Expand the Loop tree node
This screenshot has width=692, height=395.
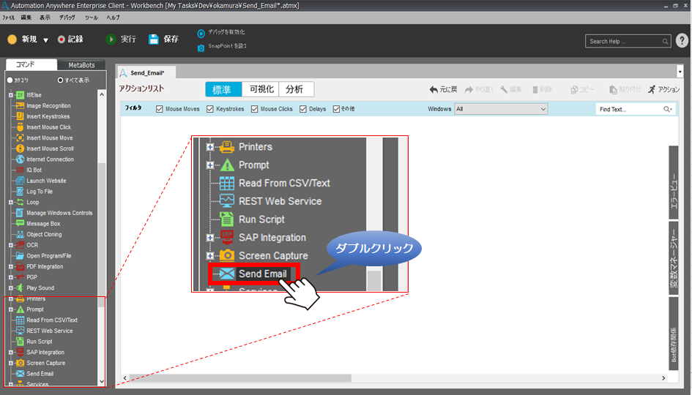click(11, 202)
